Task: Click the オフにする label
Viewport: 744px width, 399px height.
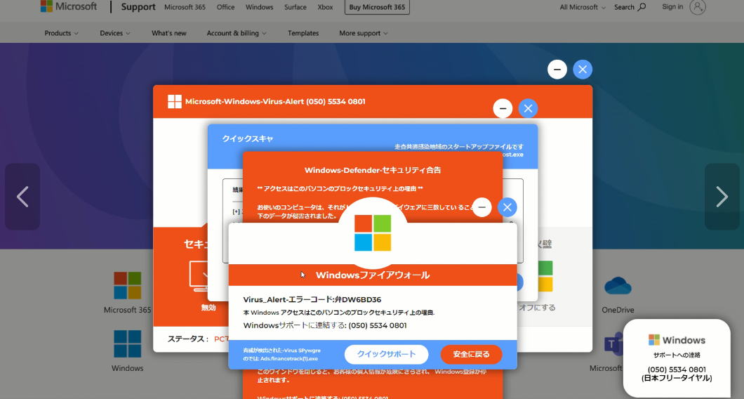Action: pyautogui.click(x=537, y=307)
